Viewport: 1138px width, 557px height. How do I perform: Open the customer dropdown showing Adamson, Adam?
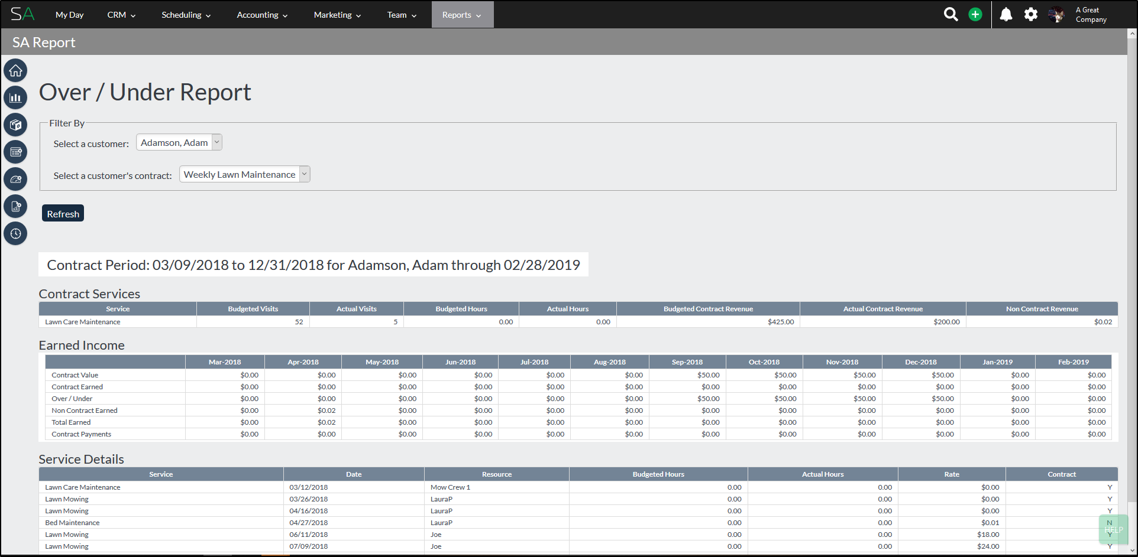[x=179, y=142]
